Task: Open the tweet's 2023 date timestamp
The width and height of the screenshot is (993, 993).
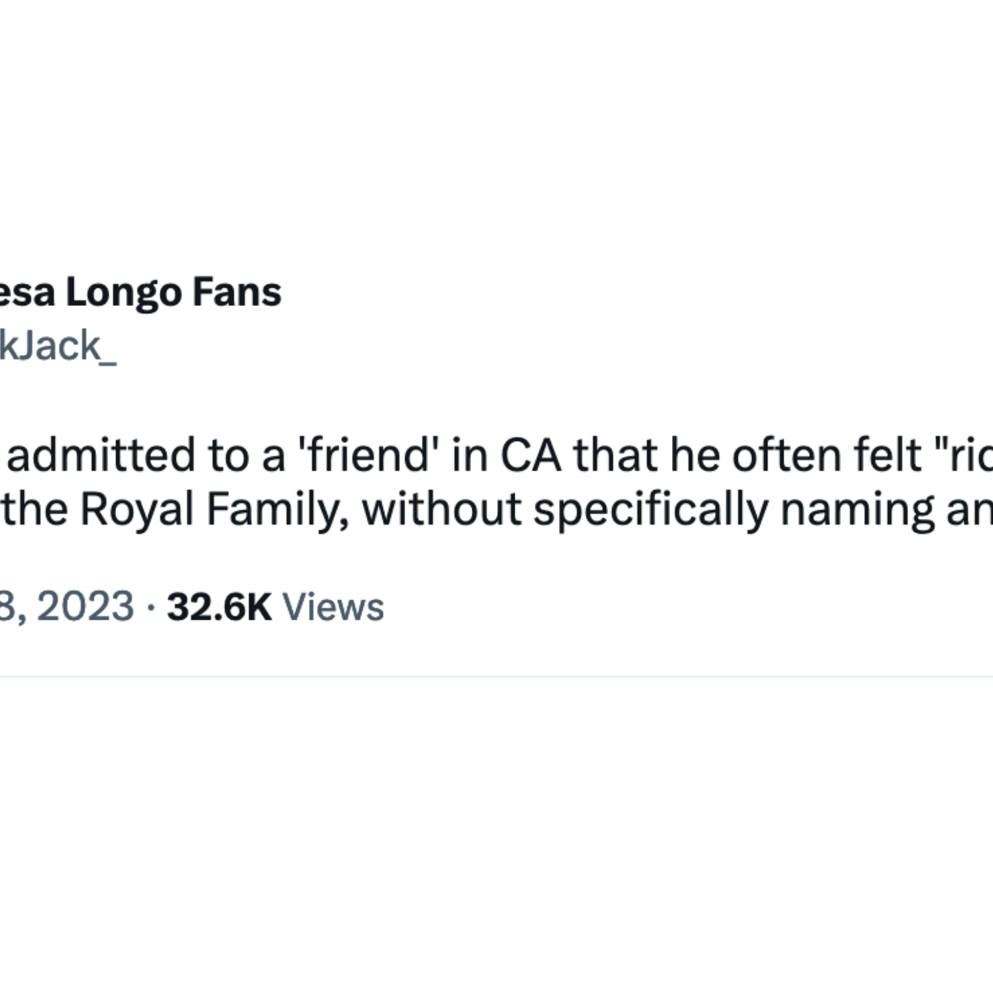Action: tap(67, 607)
